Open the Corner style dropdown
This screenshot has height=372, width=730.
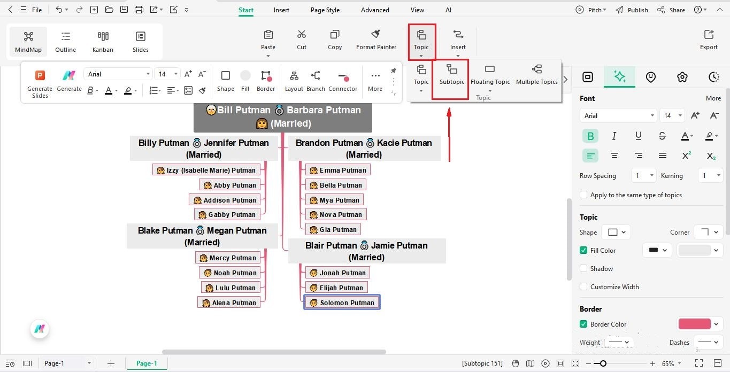coord(709,232)
